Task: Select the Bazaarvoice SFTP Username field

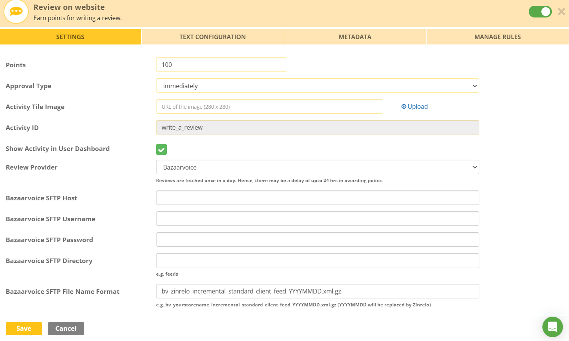Action: click(318, 219)
